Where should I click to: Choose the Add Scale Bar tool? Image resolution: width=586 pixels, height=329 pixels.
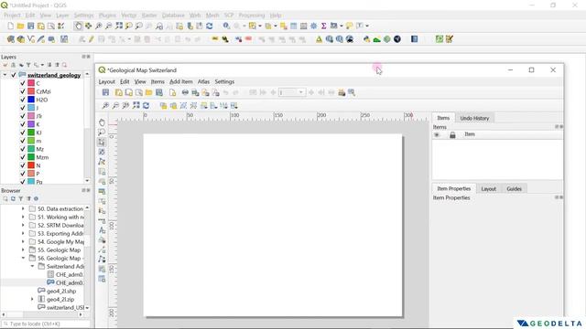(102, 220)
